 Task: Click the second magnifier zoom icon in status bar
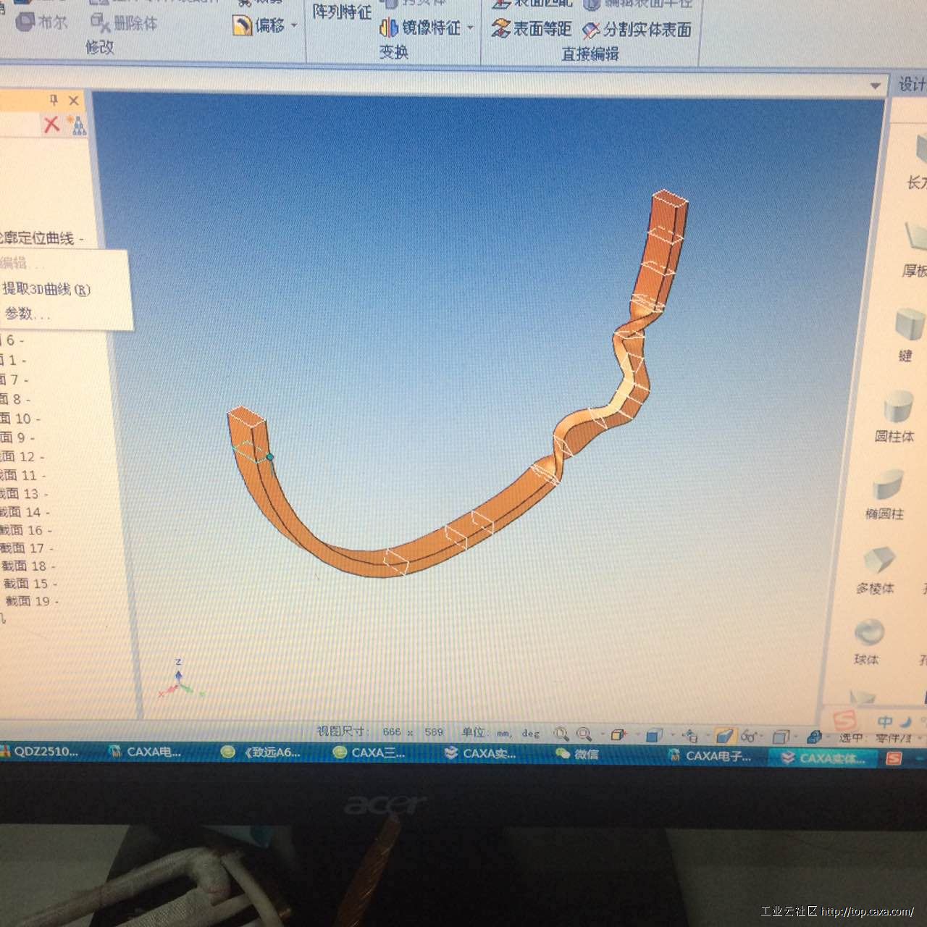pyautogui.click(x=584, y=734)
